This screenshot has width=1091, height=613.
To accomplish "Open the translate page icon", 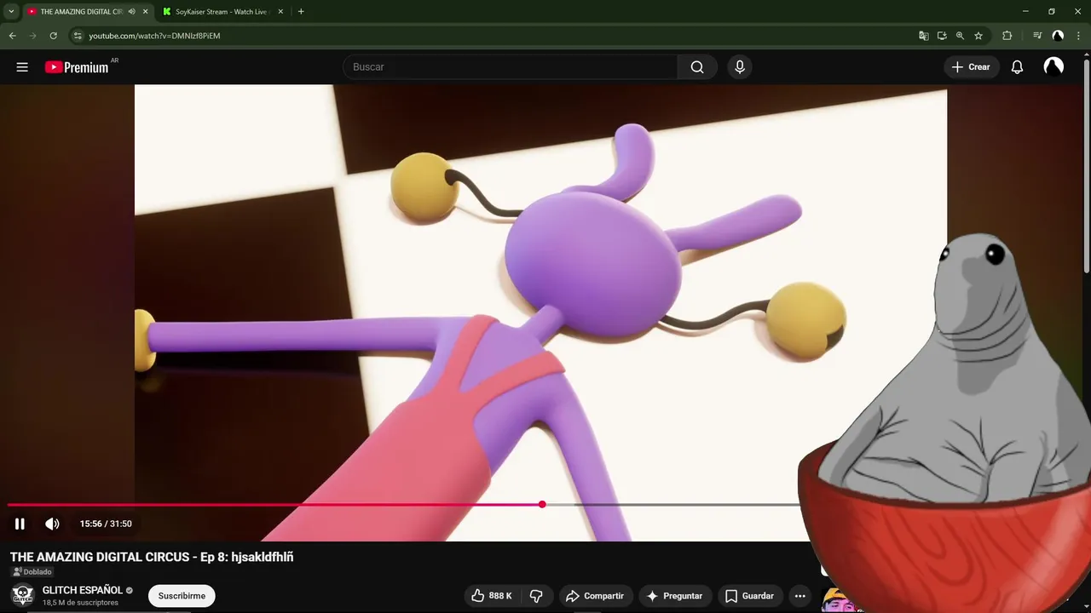I will click(x=923, y=36).
